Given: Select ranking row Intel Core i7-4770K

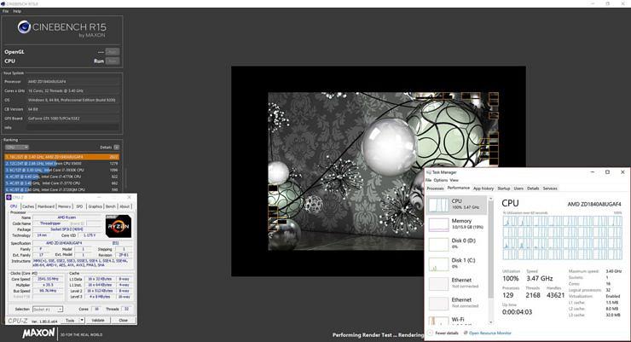Looking at the screenshot, I should (x=61, y=177).
